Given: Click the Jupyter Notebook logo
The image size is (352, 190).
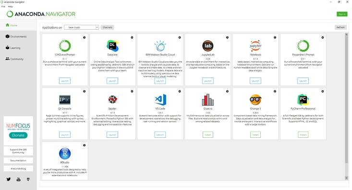Looking at the screenshot, I should [255, 45].
